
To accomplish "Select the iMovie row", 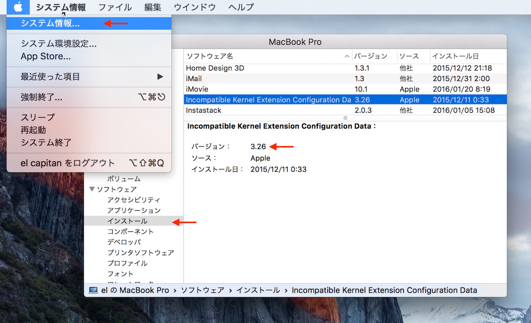I will [345, 89].
